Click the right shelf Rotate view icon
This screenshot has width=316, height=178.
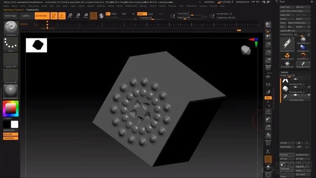[x=268, y=135]
